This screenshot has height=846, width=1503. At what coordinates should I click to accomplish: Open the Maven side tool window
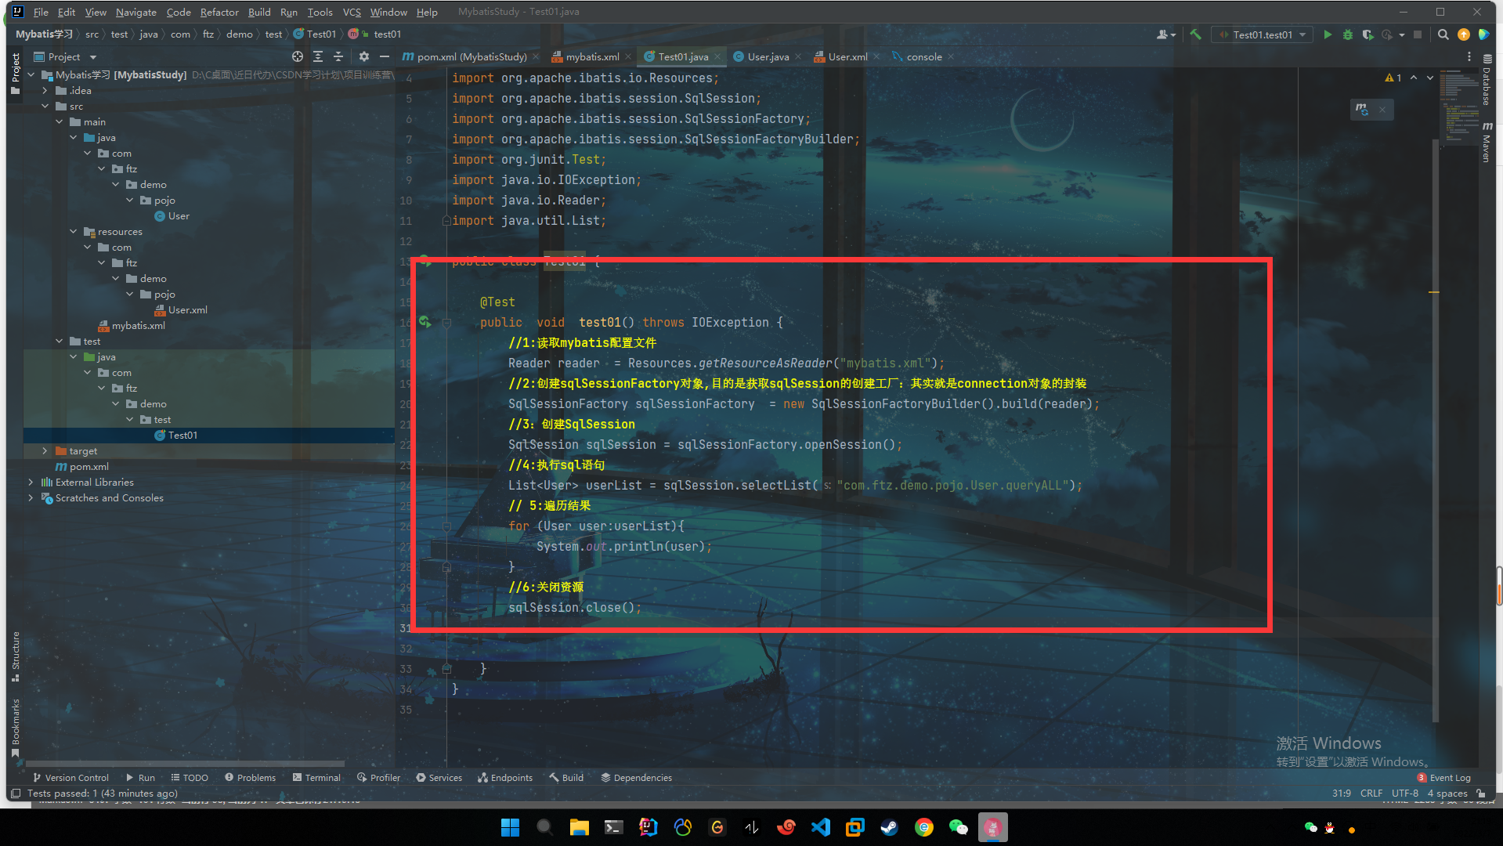coord(1487,143)
